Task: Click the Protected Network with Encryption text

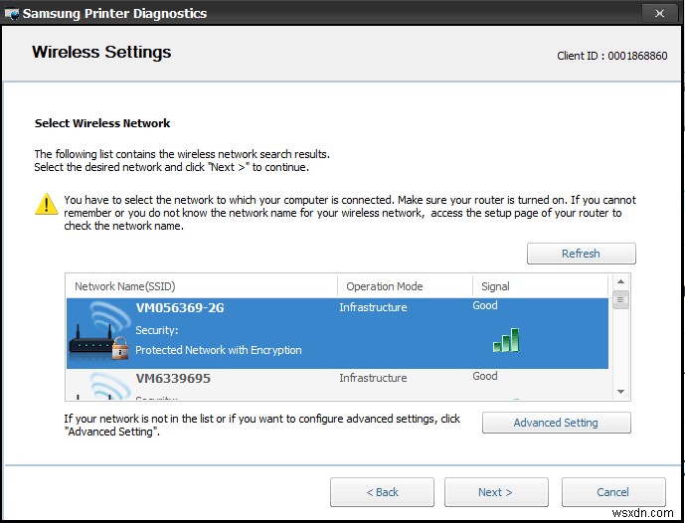Action: [219, 350]
